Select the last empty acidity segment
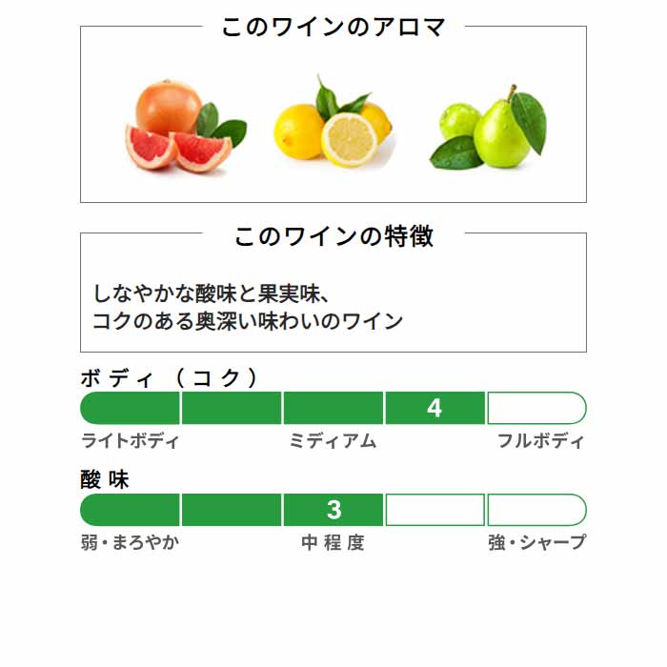667x667 pixels. click(x=536, y=510)
